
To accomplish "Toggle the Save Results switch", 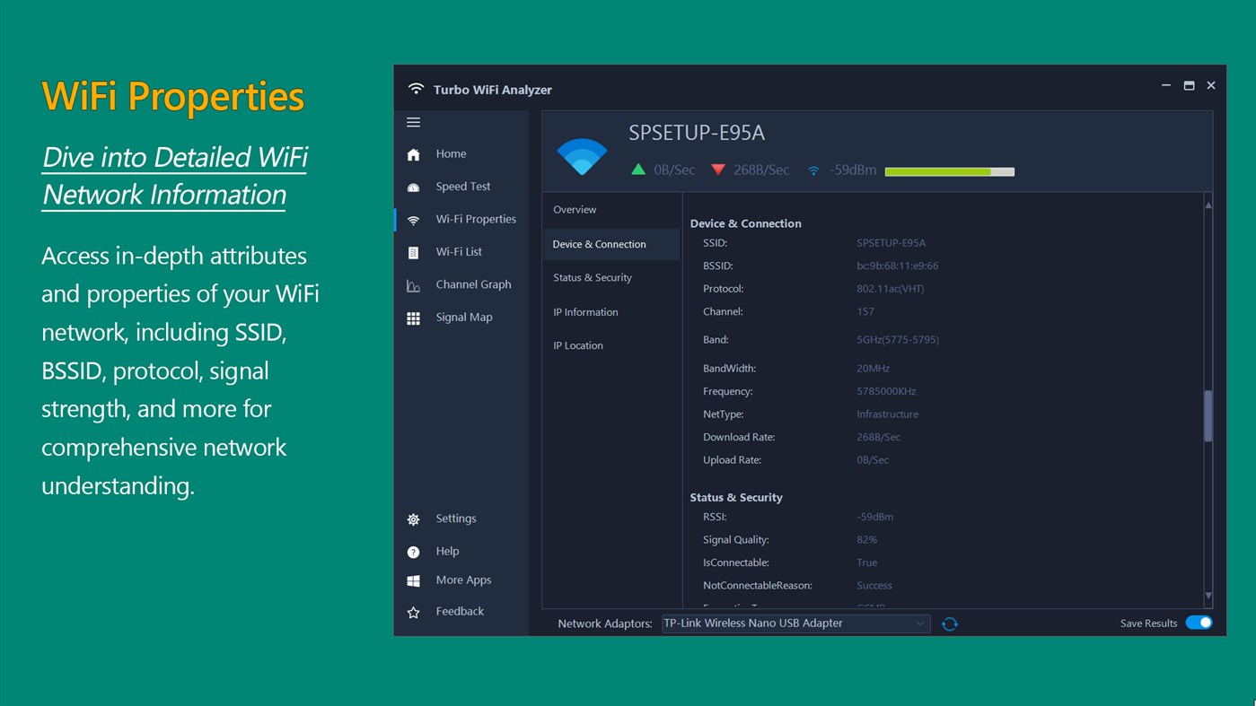I will coord(1199,622).
